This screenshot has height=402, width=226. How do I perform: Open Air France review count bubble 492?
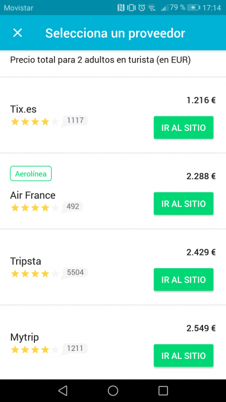[72, 207]
